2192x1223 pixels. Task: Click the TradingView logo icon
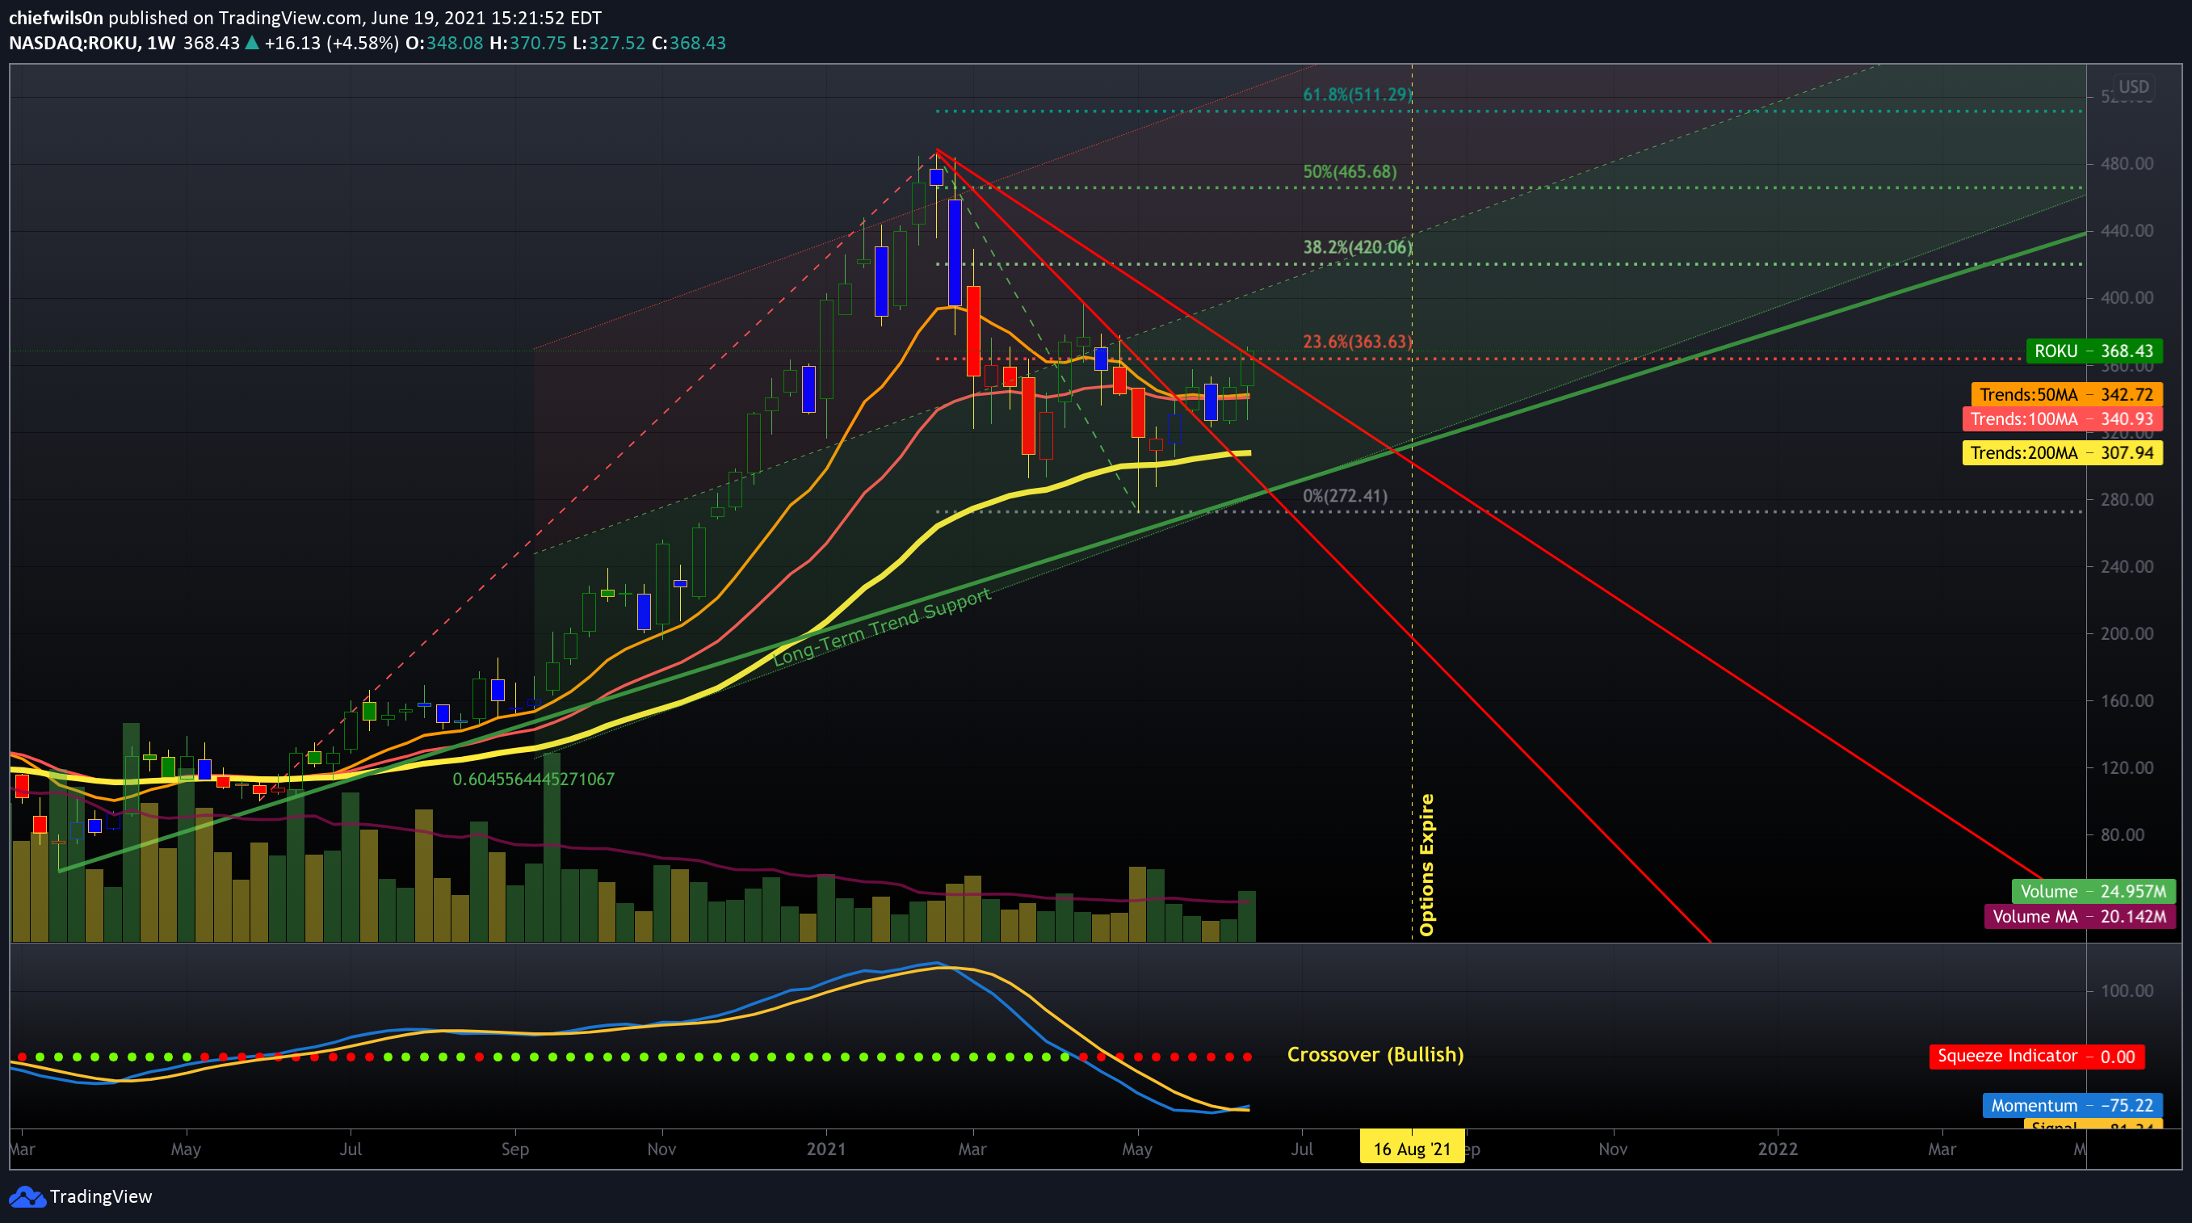pyautogui.click(x=27, y=1196)
